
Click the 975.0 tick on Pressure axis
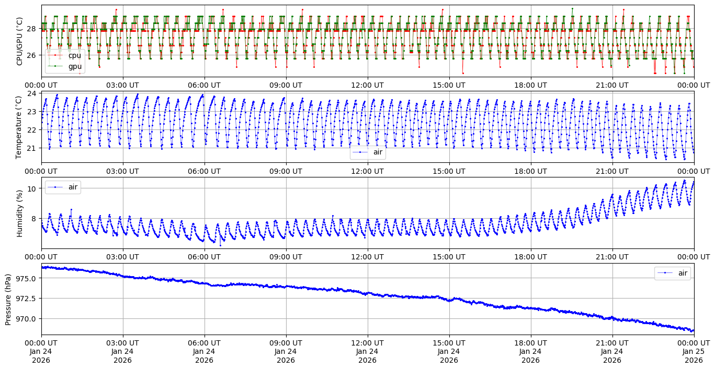pyautogui.click(x=26, y=278)
